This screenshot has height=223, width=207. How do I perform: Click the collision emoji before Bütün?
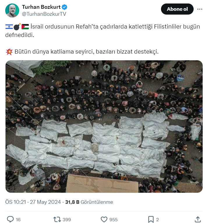coord(9,52)
